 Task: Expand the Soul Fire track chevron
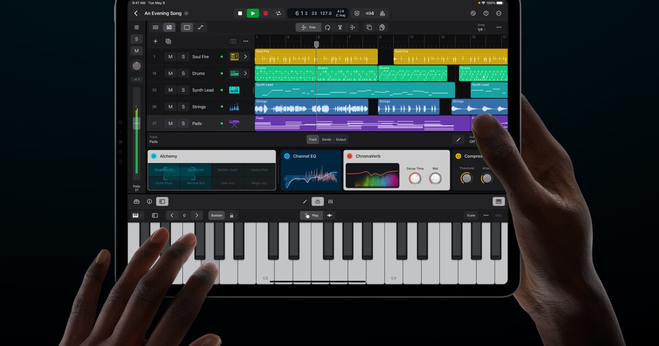(x=245, y=57)
